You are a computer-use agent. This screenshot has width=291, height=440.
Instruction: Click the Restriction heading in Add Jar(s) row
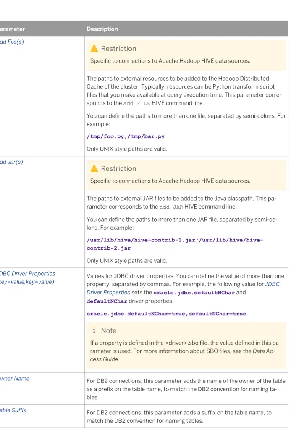click(x=118, y=169)
